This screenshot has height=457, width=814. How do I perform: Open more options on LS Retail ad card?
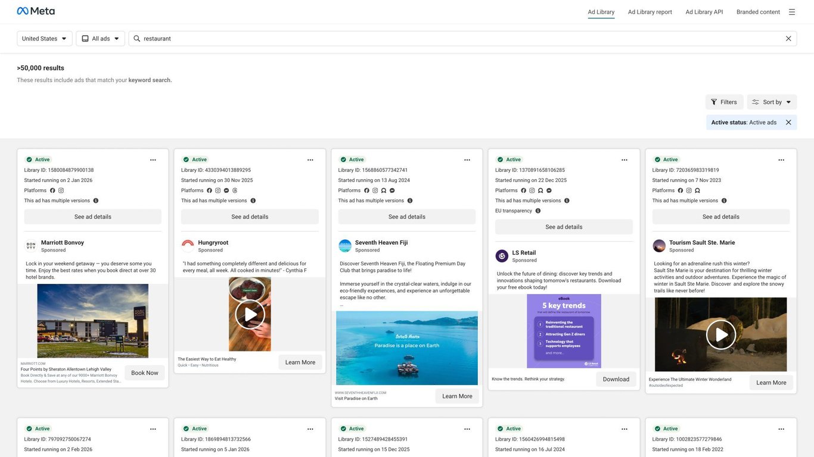pos(625,160)
